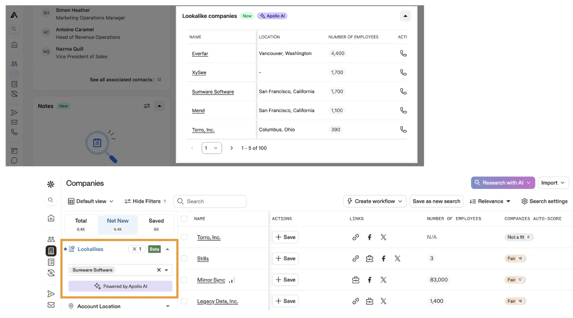Screen dimensions: 573x318
Task: Click the phone icon in Mend row
Action: (403, 110)
